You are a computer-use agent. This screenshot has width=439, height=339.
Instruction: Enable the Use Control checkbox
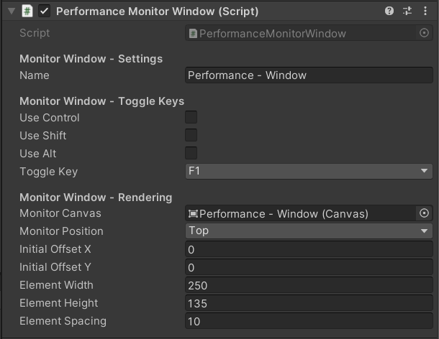(x=191, y=118)
